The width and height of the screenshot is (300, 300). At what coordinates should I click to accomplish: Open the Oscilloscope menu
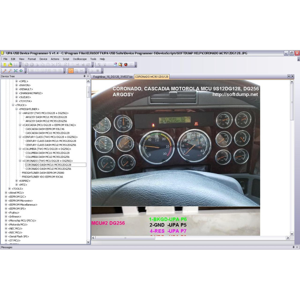79,59
